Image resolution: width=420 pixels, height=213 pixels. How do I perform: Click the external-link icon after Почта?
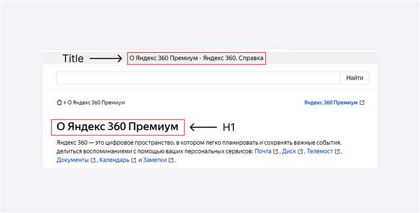(x=276, y=151)
